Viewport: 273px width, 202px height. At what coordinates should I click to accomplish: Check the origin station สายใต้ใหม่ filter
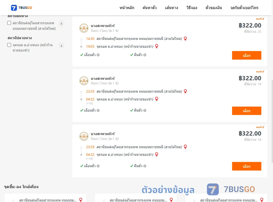(9, 23)
